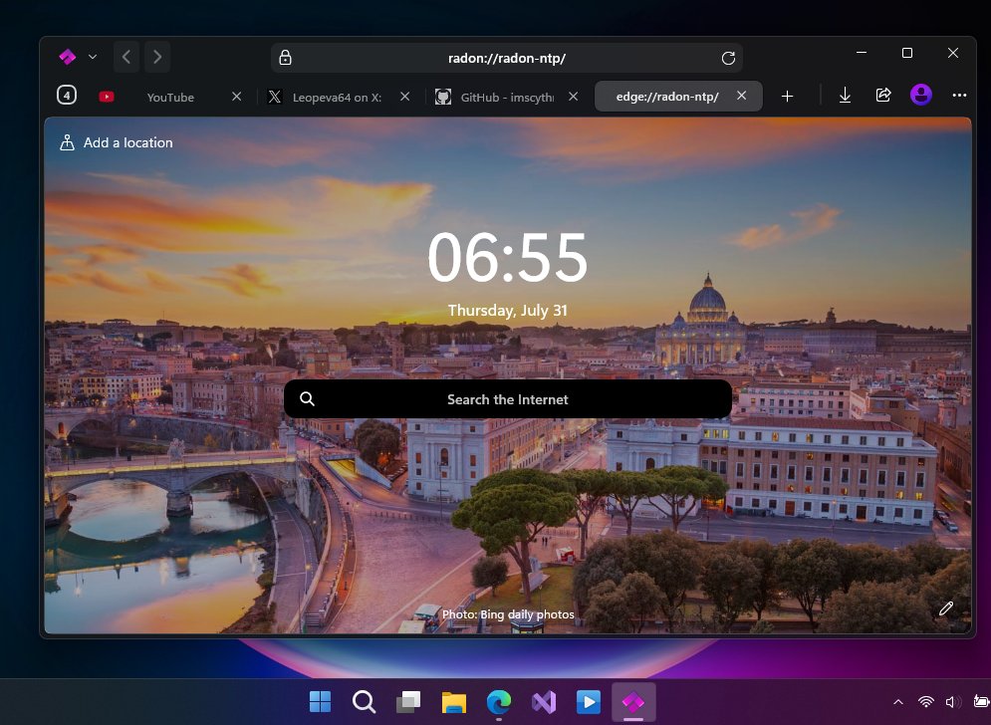Click Add a location link

[x=117, y=142]
